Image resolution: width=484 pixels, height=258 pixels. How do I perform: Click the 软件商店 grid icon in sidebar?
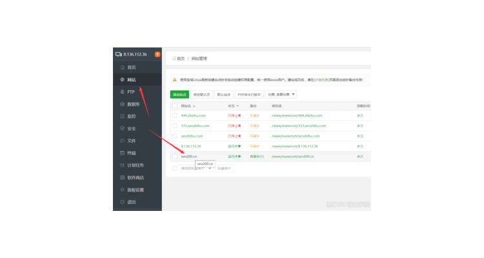click(122, 177)
